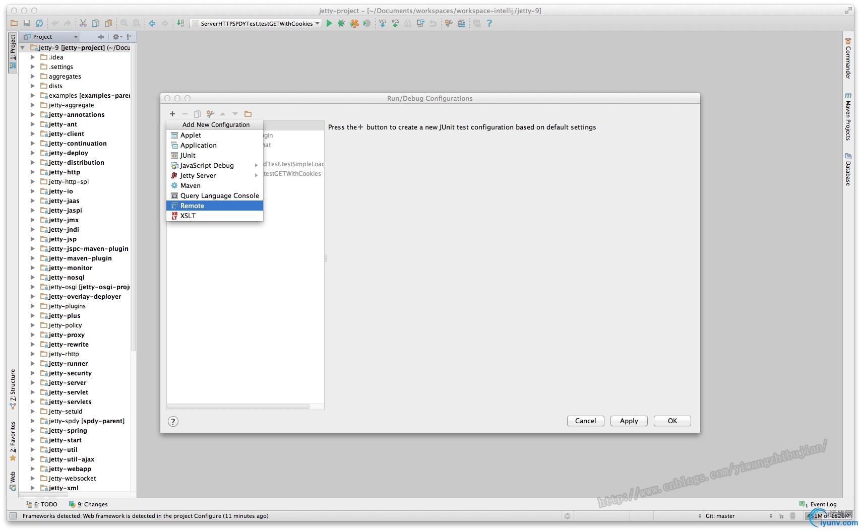The width and height of the screenshot is (861, 531).
Task: Click the Cut scissors icon
Action: click(83, 23)
